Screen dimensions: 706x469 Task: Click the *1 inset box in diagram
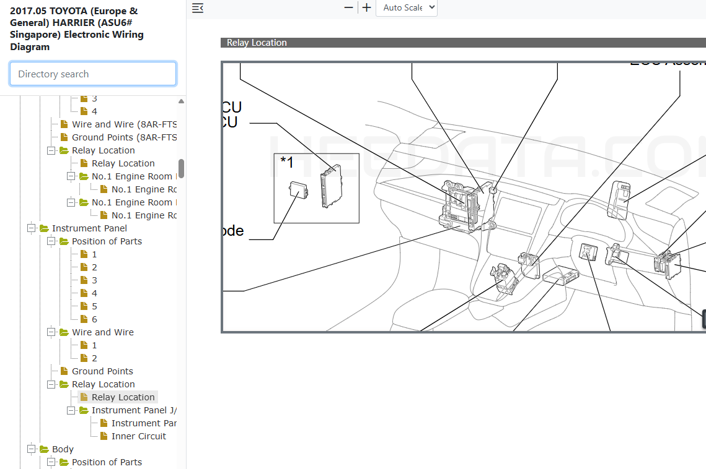click(x=317, y=188)
